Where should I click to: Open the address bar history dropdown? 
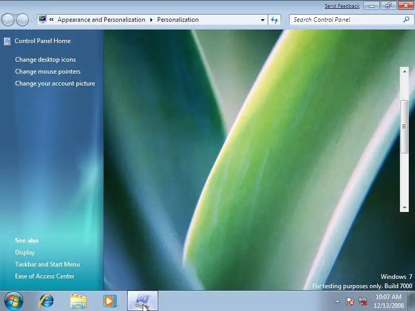[x=262, y=20]
